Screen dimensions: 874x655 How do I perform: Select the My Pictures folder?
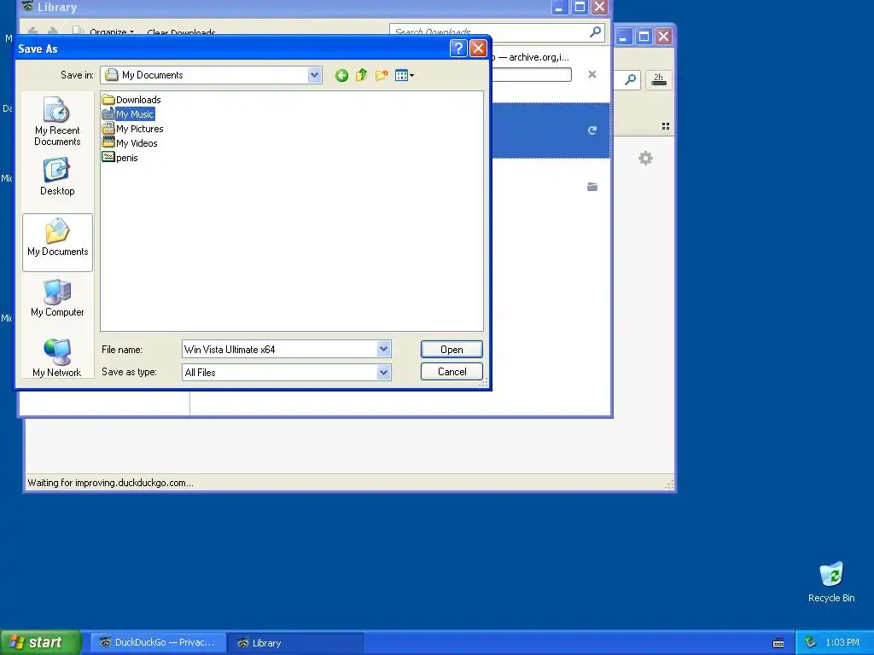tap(132, 129)
